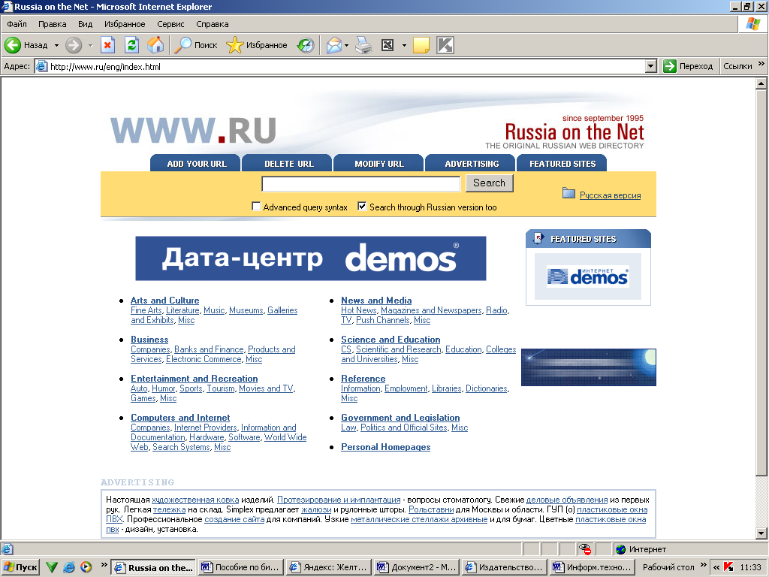Click the Mail envelope toolbar icon

tap(334, 45)
